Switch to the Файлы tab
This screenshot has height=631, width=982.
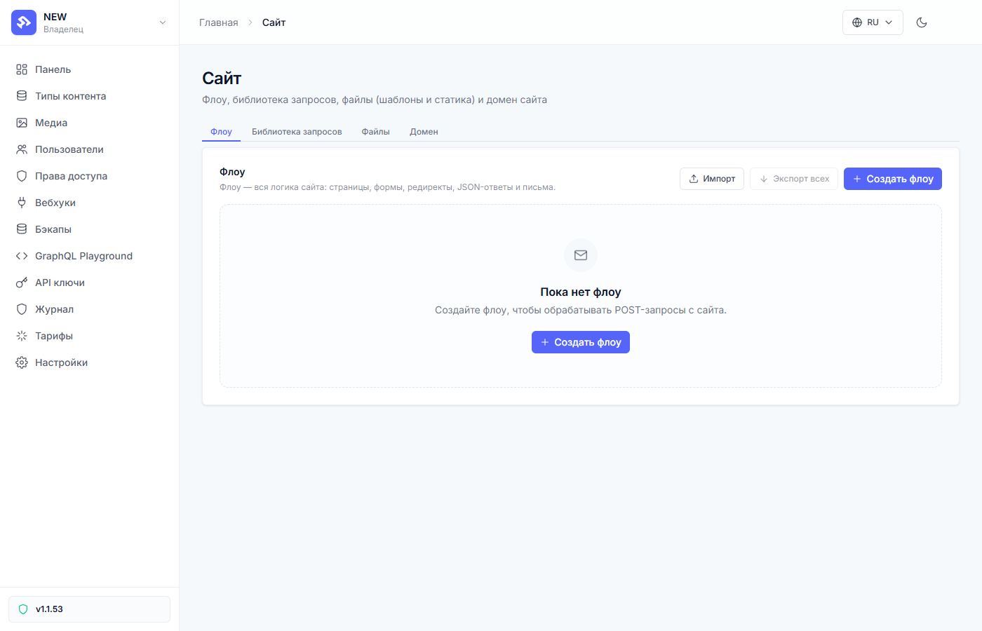coord(376,132)
